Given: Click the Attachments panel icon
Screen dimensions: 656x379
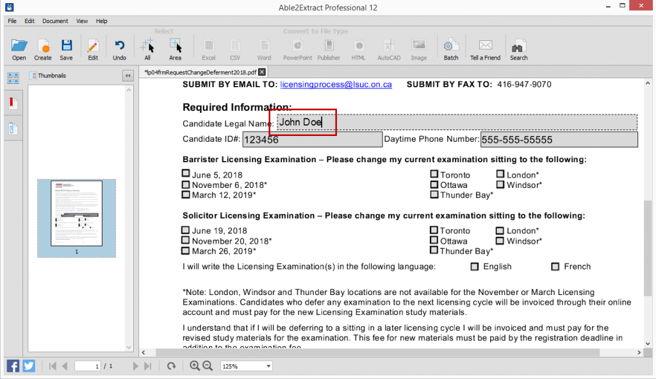Looking at the screenshot, I should 12,127.
